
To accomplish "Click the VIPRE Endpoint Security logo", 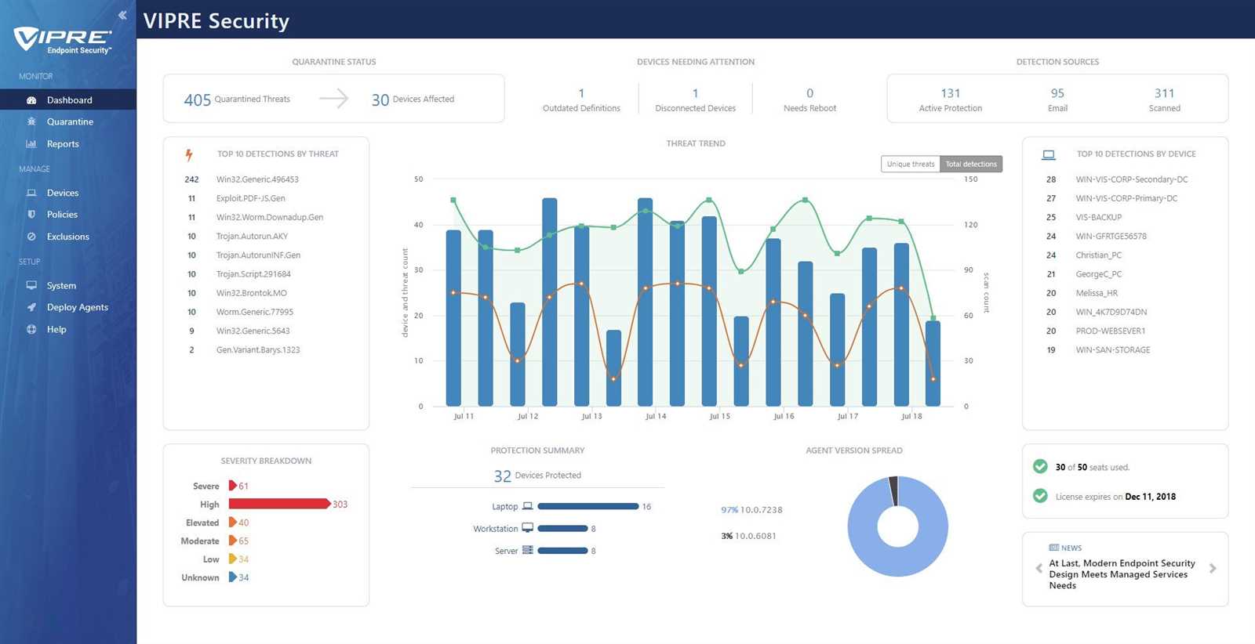I will point(63,40).
